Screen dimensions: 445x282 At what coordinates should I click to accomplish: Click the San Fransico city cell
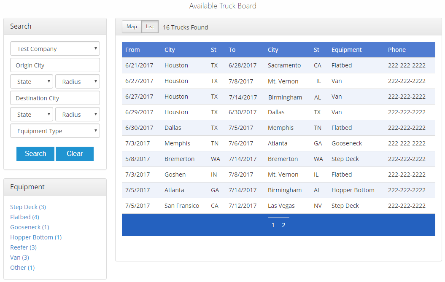click(182, 206)
